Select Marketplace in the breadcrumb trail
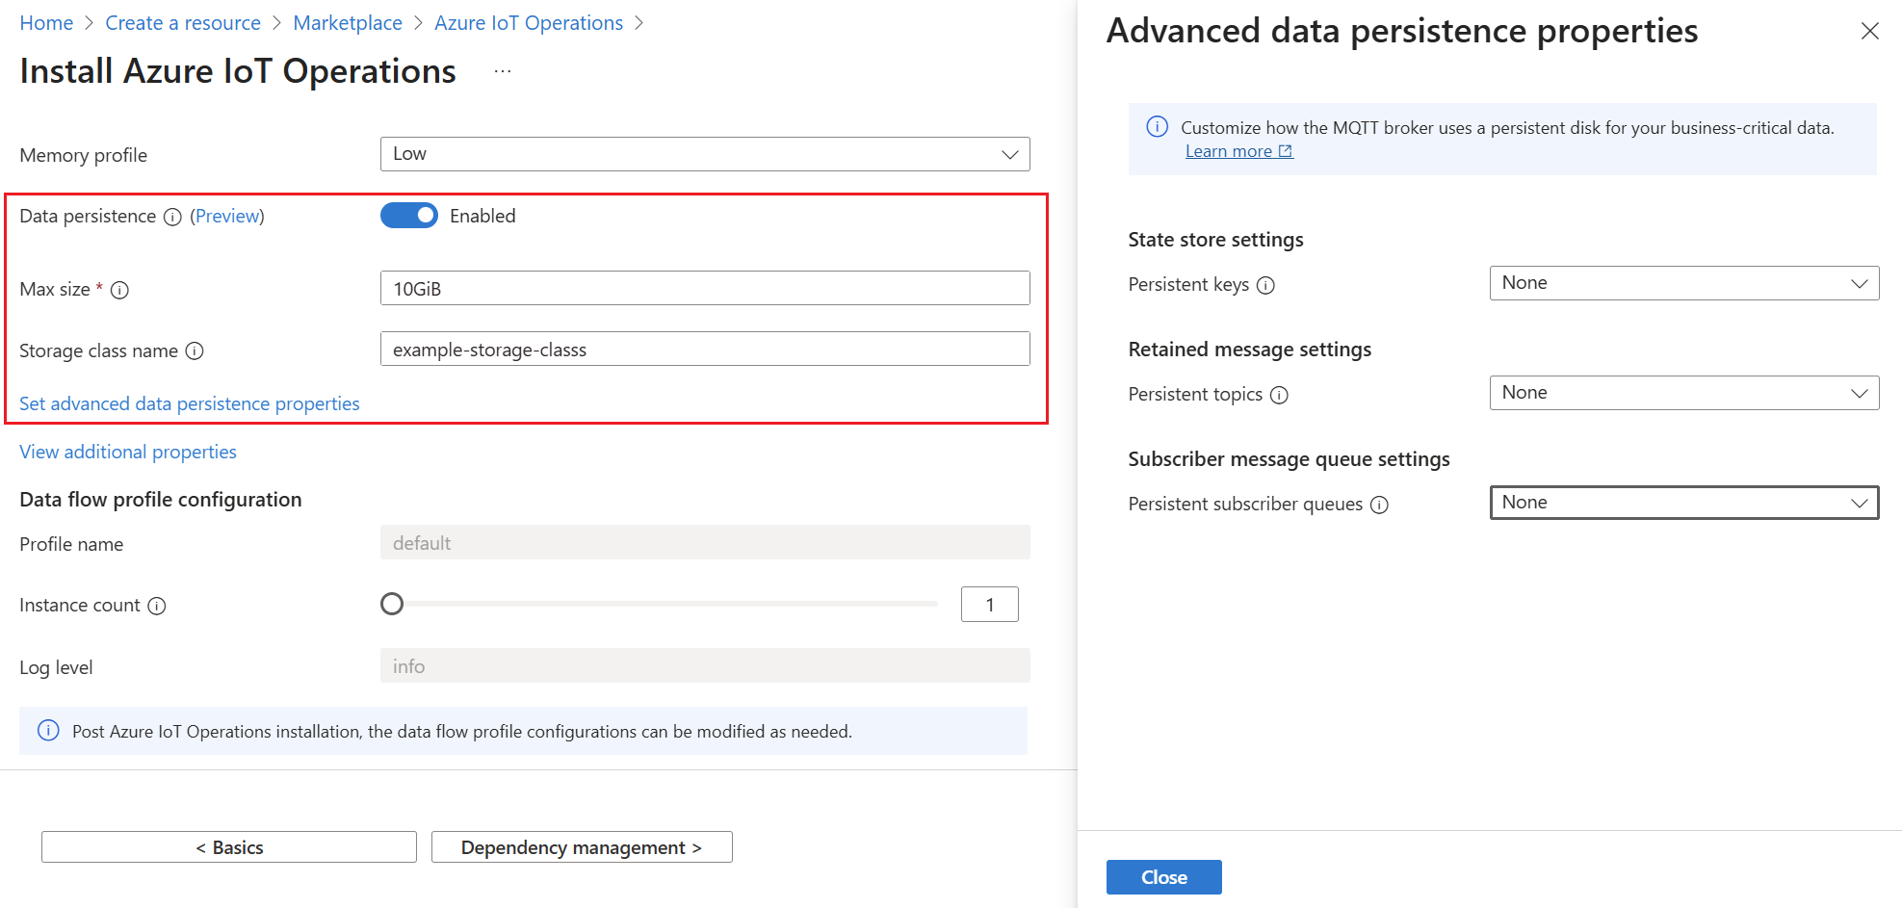This screenshot has height=908, width=1902. [x=348, y=22]
